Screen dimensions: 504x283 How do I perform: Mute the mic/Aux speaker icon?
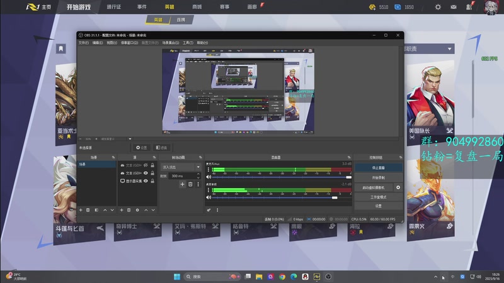(x=209, y=177)
